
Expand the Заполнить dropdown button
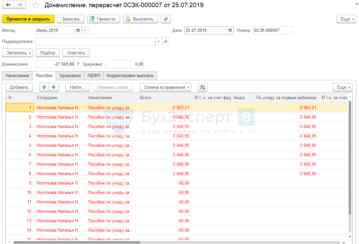[x=18, y=53]
